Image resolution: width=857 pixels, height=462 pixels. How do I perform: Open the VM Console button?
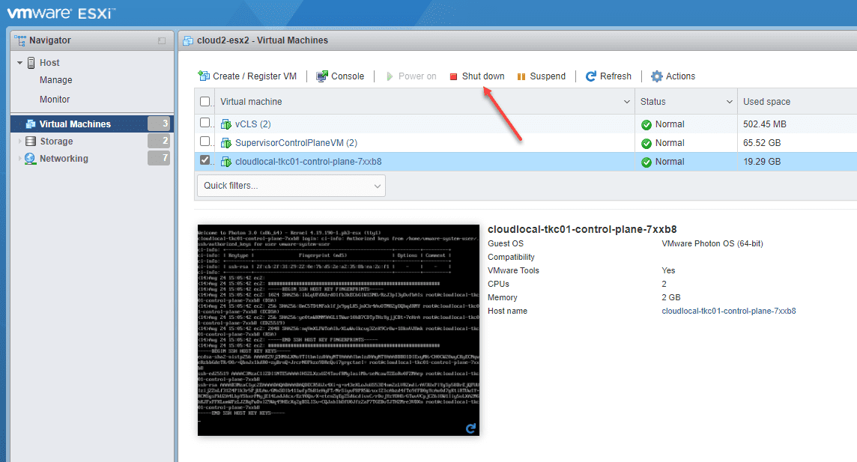coord(340,76)
